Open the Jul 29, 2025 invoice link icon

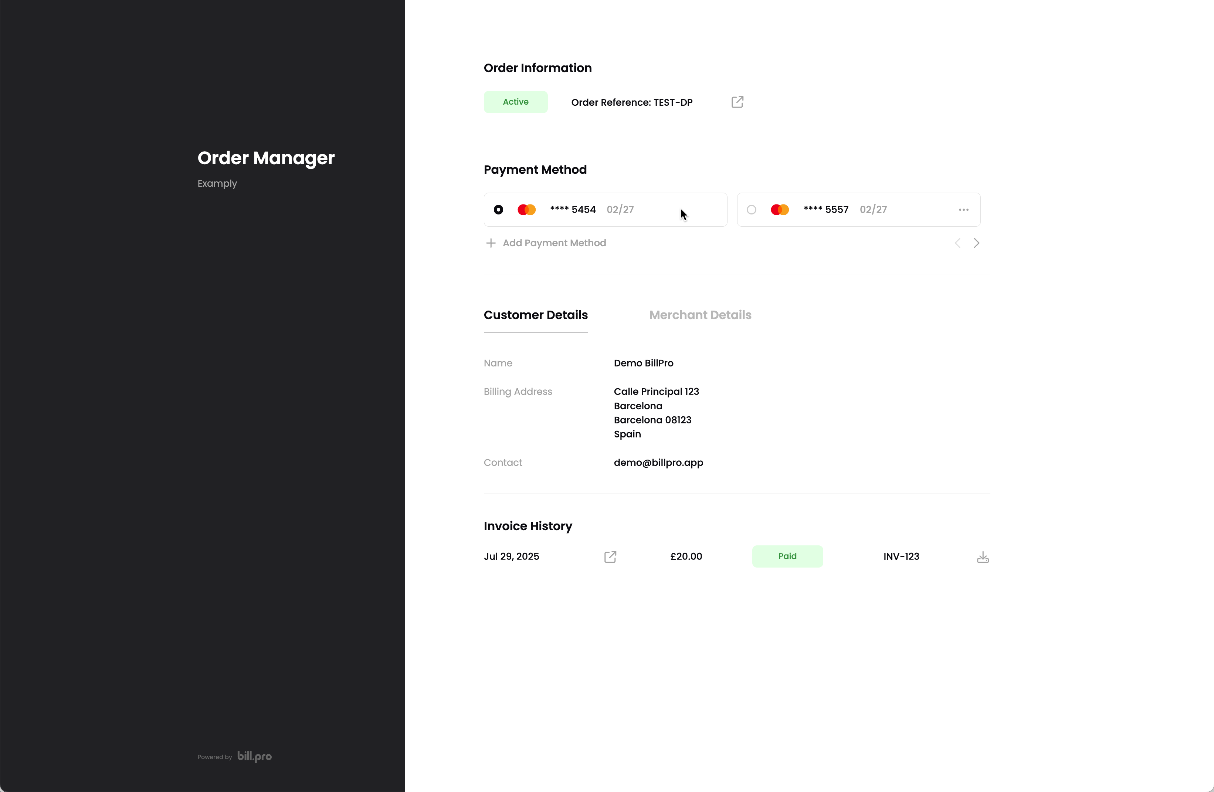point(610,557)
